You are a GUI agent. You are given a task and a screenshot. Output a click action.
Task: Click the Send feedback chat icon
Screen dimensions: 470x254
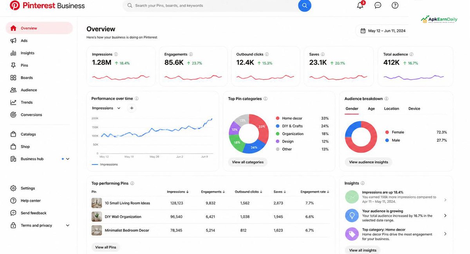tap(13, 213)
